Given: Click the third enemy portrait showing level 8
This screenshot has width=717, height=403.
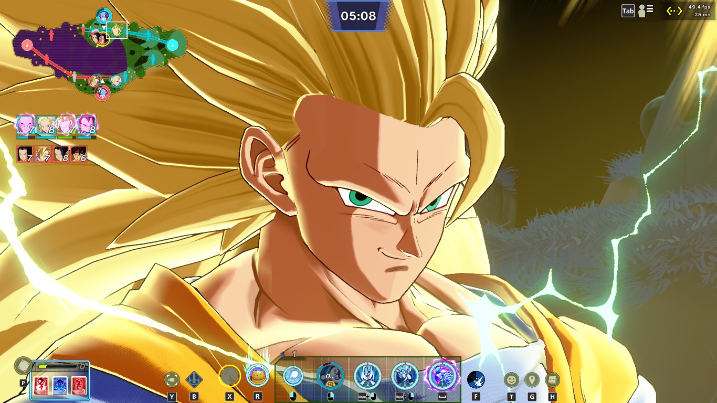Looking at the screenshot, I should tap(60, 154).
